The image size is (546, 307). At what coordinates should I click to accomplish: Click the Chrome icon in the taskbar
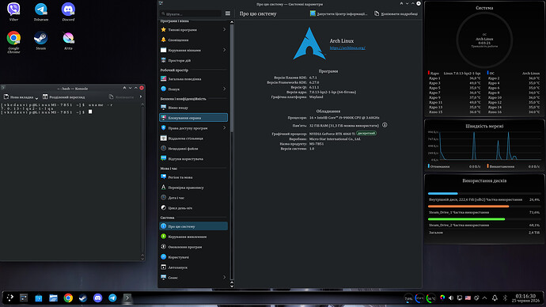pyautogui.click(x=68, y=298)
